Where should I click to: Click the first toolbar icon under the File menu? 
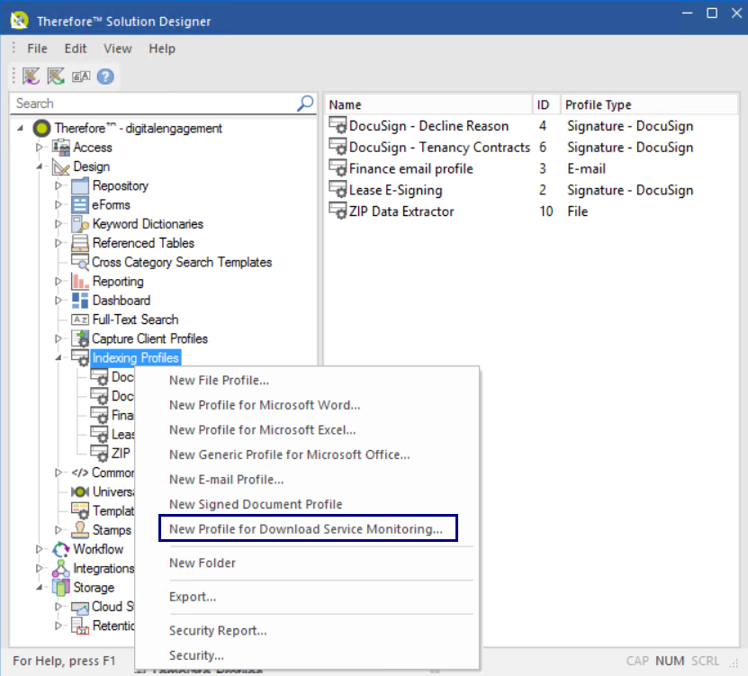31,77
